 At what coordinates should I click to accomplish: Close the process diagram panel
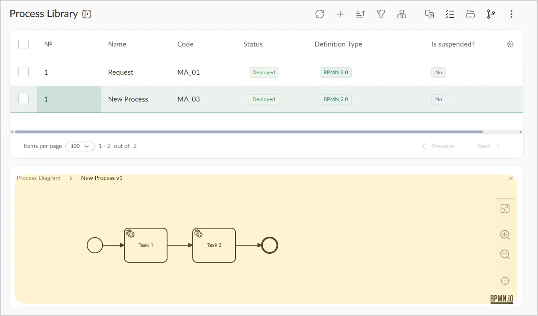coord(511,178)
